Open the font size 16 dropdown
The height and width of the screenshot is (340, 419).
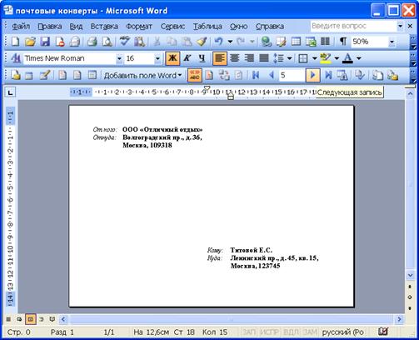pyautogui.click(x=157, y=58)
